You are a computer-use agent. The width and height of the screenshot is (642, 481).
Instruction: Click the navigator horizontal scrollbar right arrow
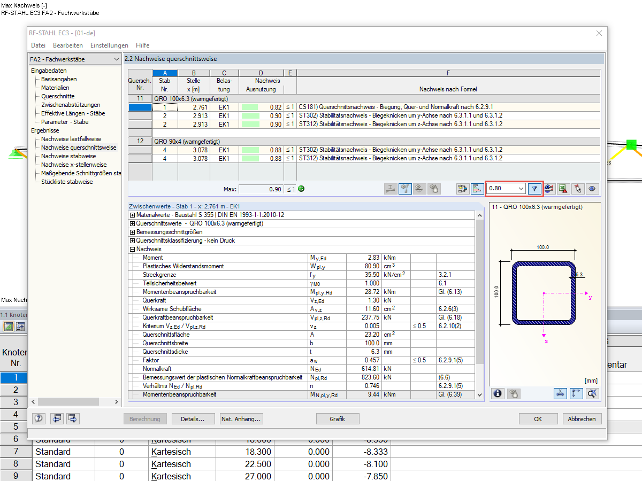pyautogui.click(x=117, y=401)
